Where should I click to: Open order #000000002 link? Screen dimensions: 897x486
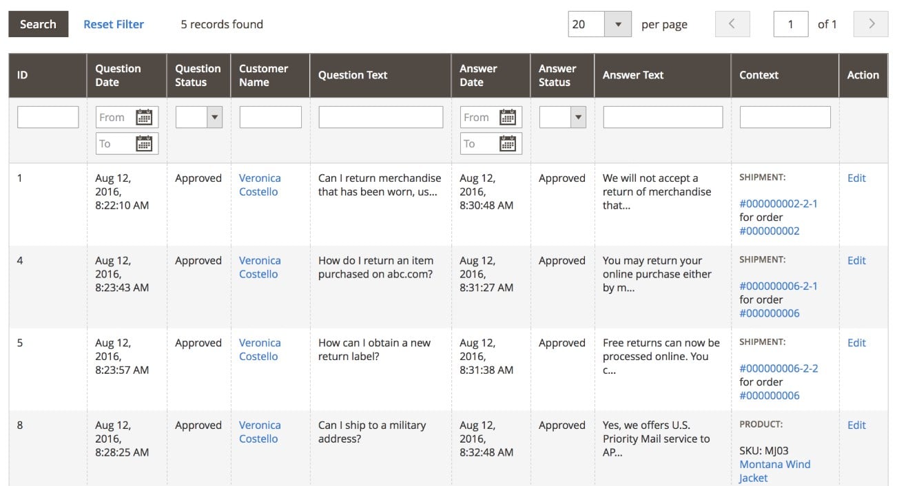tap(770, 231)
